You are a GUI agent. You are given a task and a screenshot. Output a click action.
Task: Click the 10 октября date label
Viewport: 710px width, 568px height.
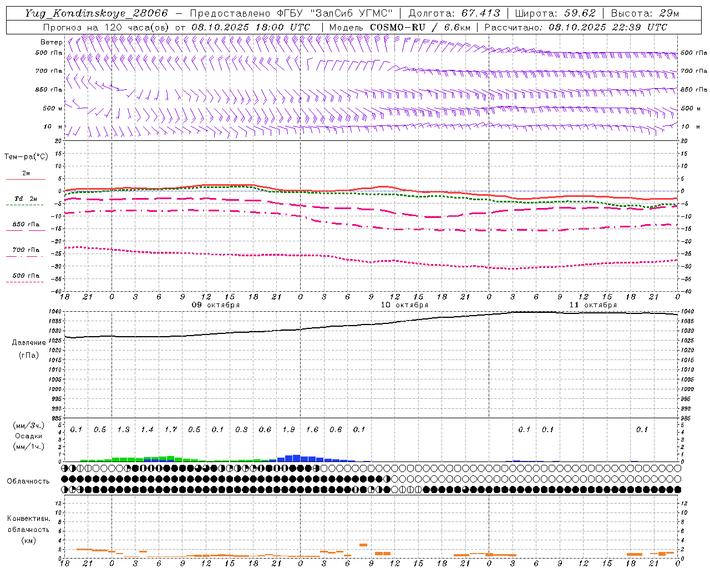point(404,305)
